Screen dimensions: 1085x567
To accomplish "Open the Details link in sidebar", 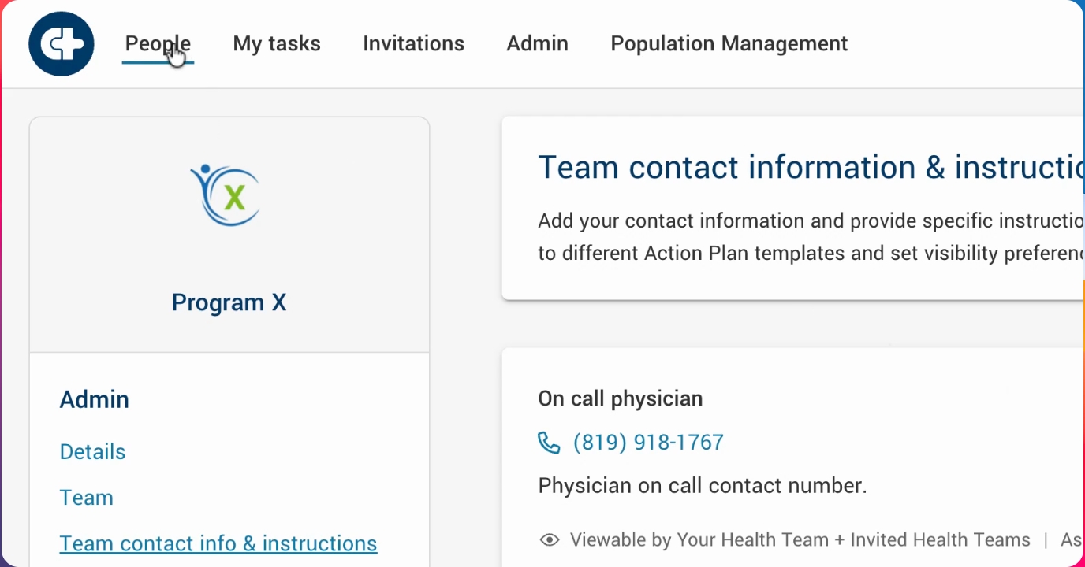I will (x=93, y=452).
